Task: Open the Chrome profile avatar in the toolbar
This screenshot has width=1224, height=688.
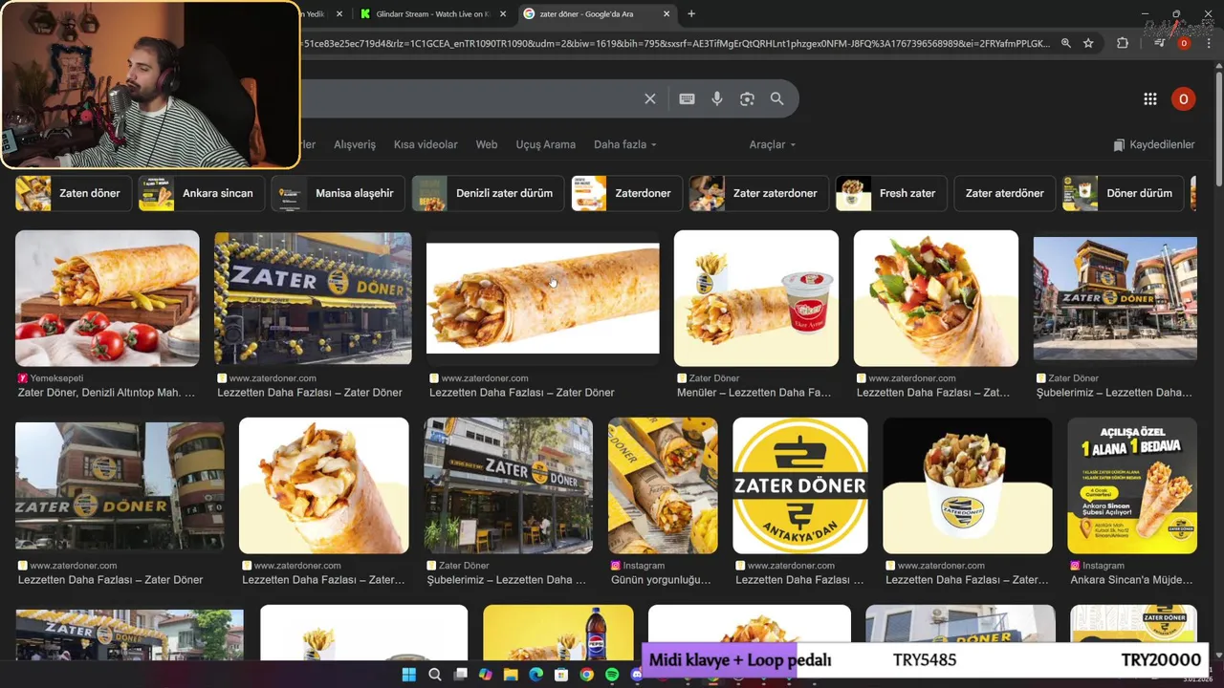Action: click(1184, 43)
